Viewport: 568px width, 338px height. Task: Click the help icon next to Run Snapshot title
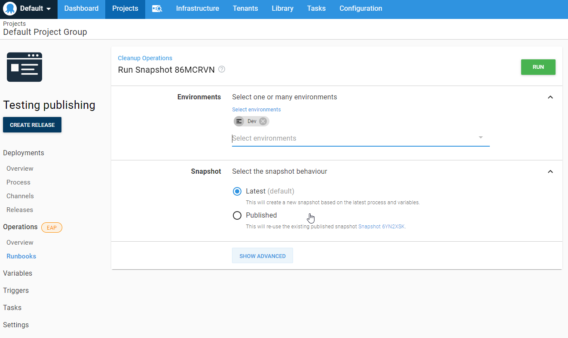point(222,69)
